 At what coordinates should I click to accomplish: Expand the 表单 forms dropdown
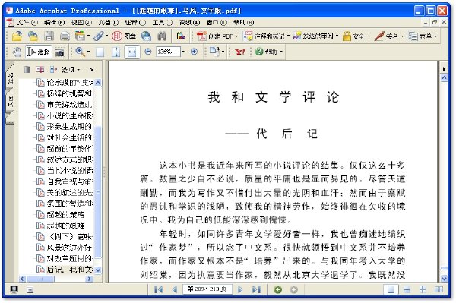(435, 36)
